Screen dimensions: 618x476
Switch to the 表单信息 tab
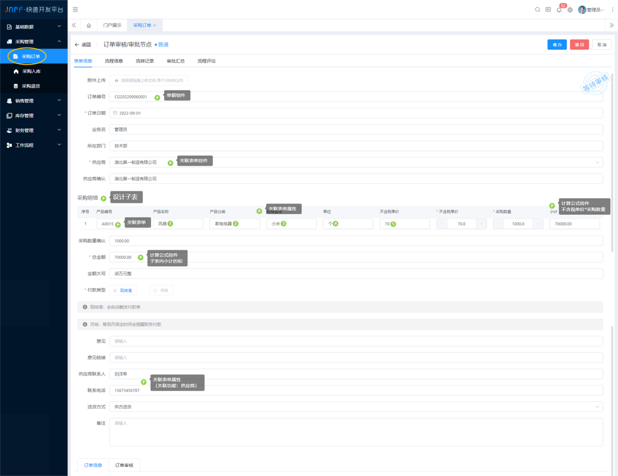click(x=83, y=61)
